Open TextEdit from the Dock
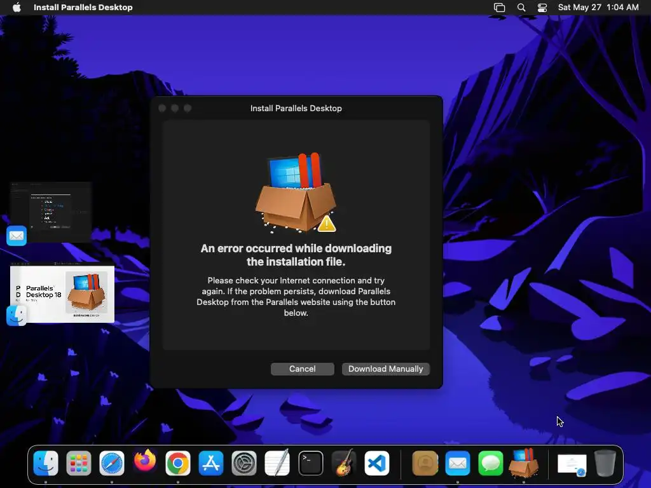Screen dimensions: 651x488 coord(277,463)
